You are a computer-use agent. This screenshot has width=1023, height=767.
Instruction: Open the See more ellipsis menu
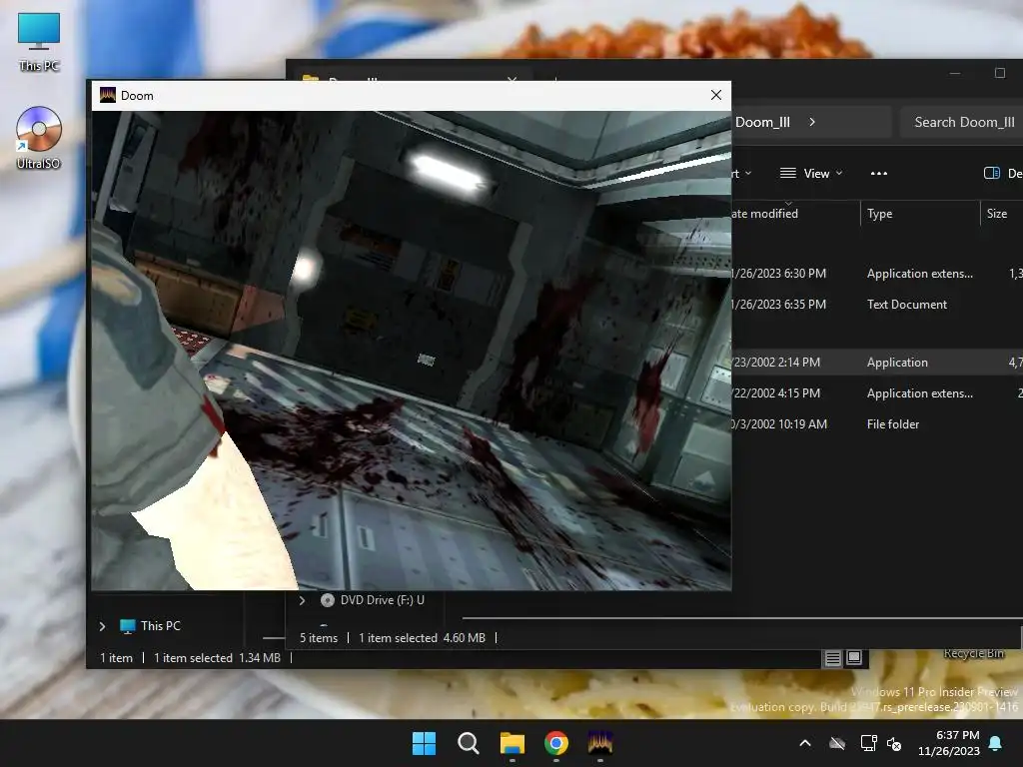[879, 174]
